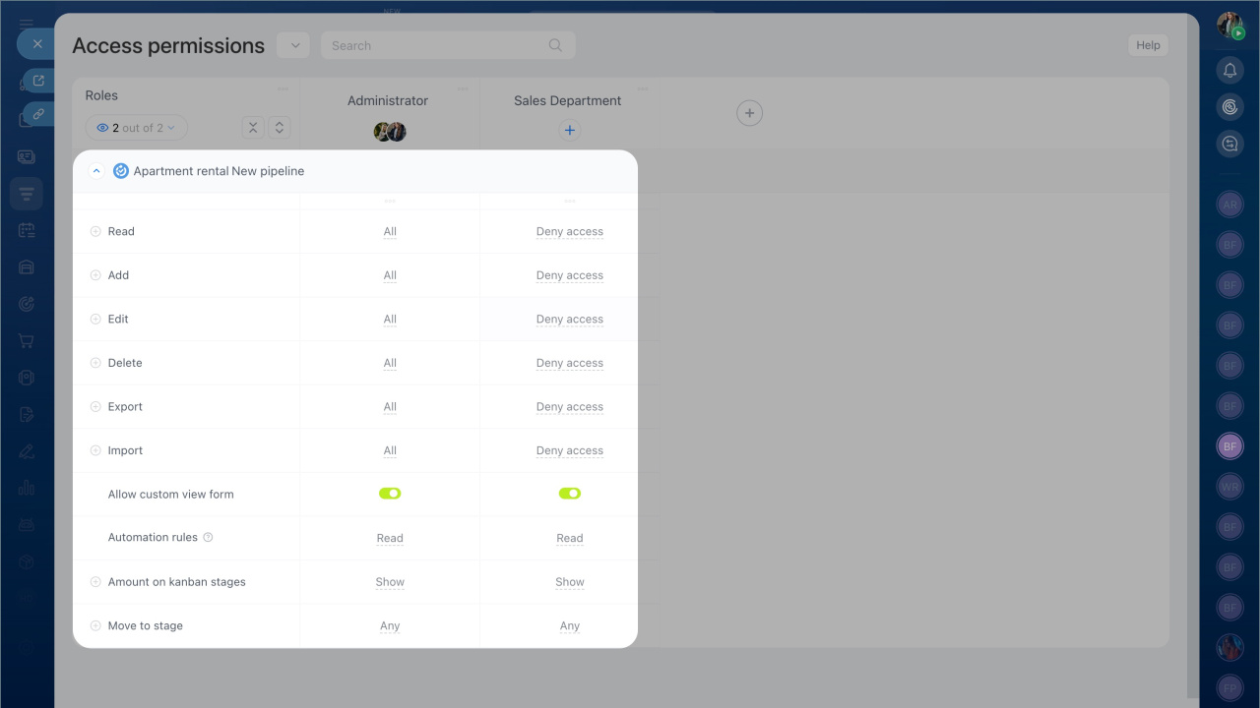Expand the Move to stage row
This screenshot has width=1260, height=708.
tap(95, 626)
